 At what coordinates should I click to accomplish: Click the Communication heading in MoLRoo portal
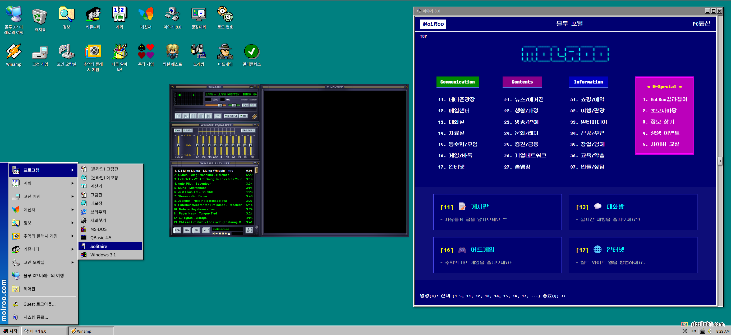(x=457, y=82)
